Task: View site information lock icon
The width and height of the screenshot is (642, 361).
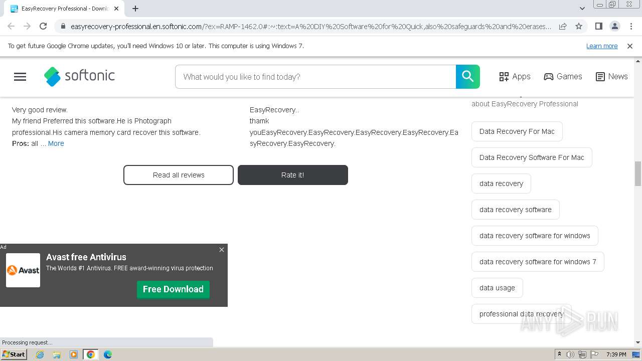Action: [63, 27]
